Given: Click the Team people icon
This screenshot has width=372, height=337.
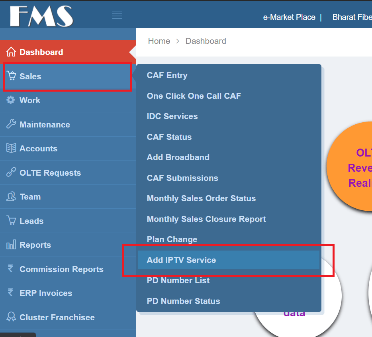Looking at the screenshot, I should [x=11, y=196].
